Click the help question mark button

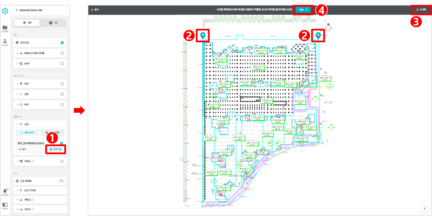pyautogui.click(x=424, y=209)
